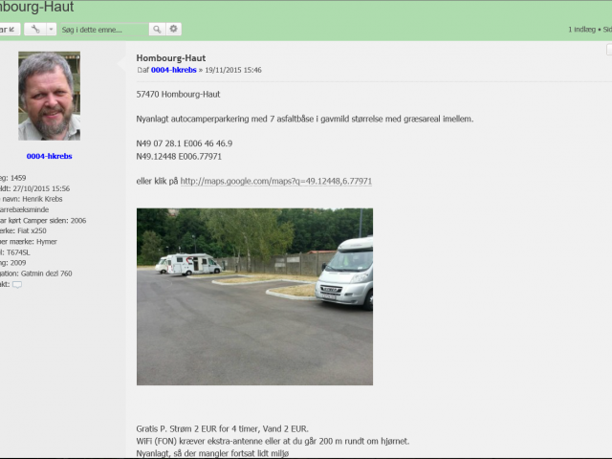Click the large Hombourg-Haut topic heading
Screen dimensions: 612x459
pos(37,7)
